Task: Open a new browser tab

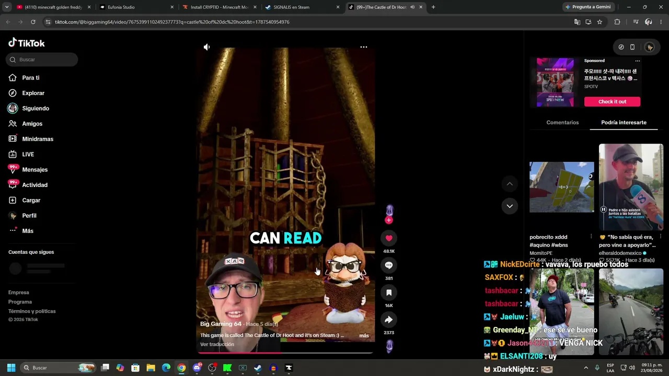Action: tap(433, 7)
